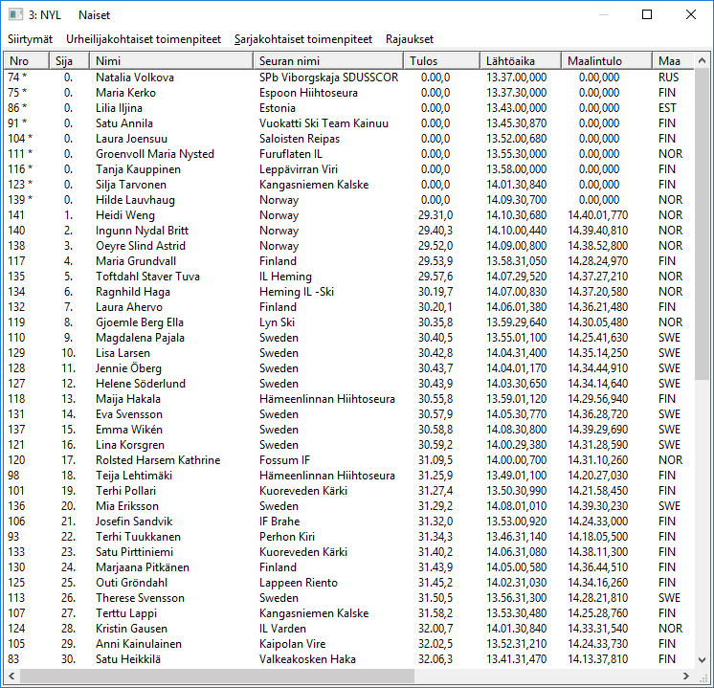
Task: Select Ingunn Nydal Britt row
Action: coord(349,231)
